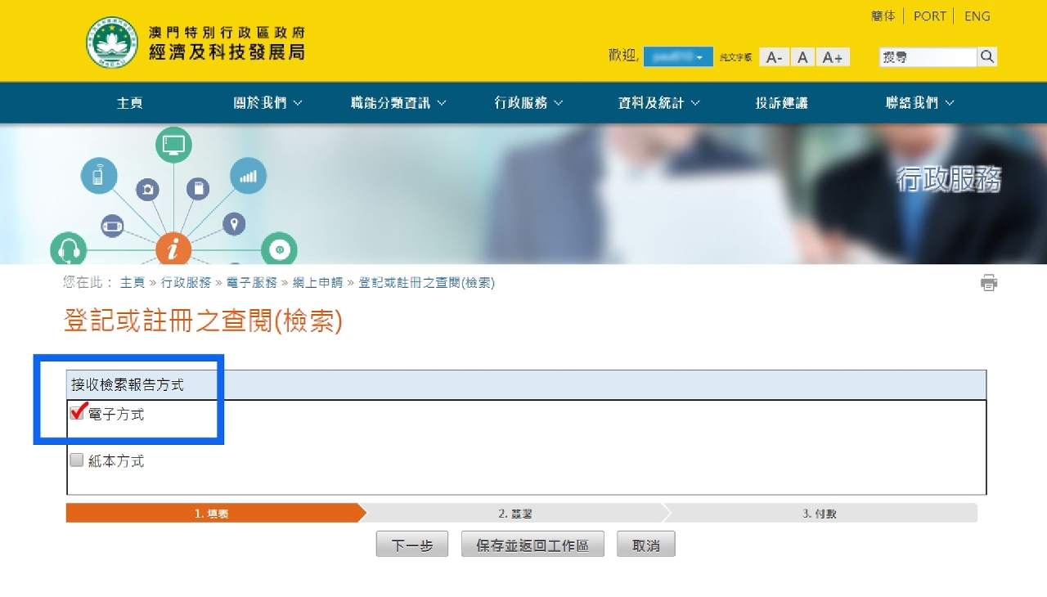
Task: Open 投訴建議 in navigation bar
Action: [781, 103]
